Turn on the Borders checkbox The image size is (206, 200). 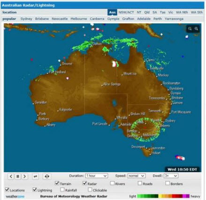[x=168, y=183]
